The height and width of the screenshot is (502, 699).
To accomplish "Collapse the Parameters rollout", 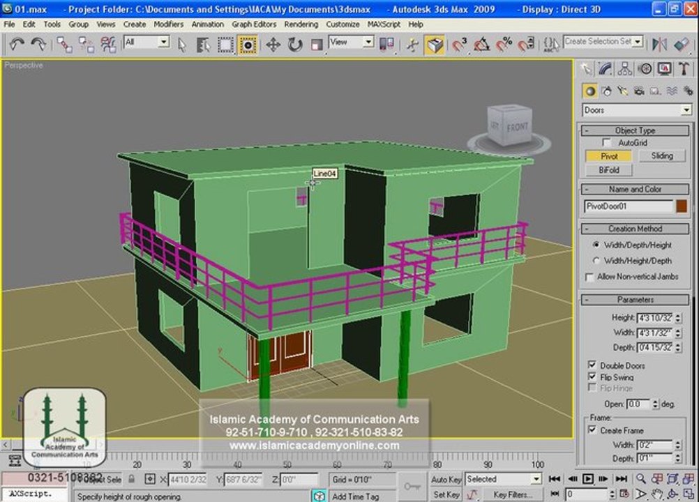I will pos(635,299).
